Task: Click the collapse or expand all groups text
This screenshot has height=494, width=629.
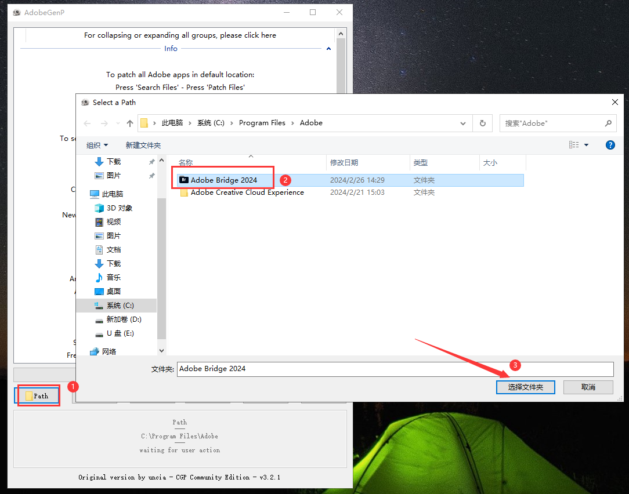Action: (180, 35)
